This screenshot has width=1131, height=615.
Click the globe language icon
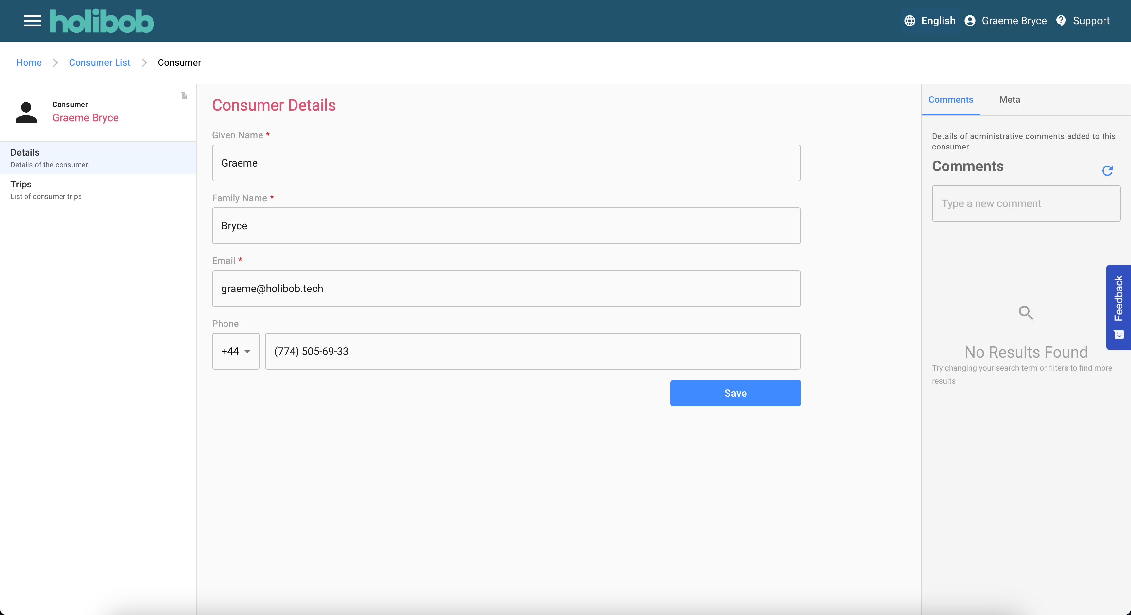tap(909, 21)
